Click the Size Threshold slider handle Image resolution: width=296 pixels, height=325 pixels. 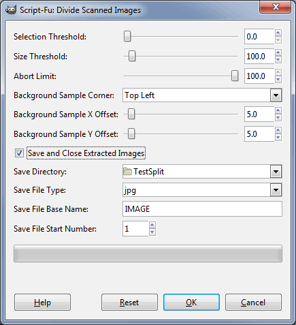point(132,56)
